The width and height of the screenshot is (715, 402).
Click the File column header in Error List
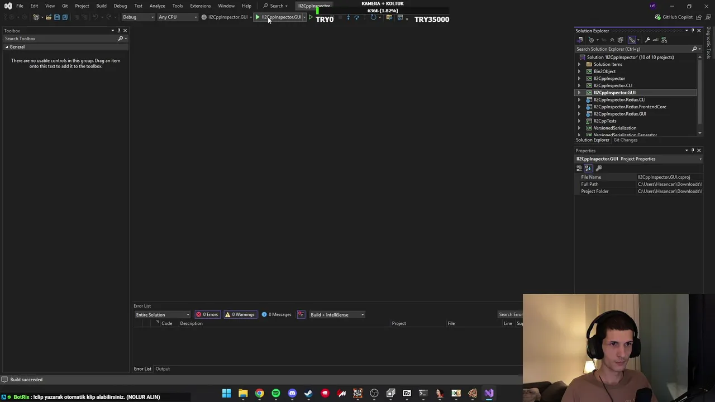coord(451,323)
